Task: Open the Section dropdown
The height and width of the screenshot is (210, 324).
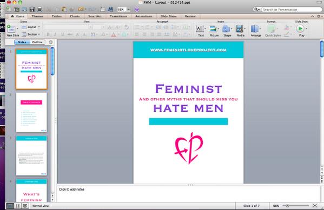Action: pyautogui.click(x=39, y=34)
